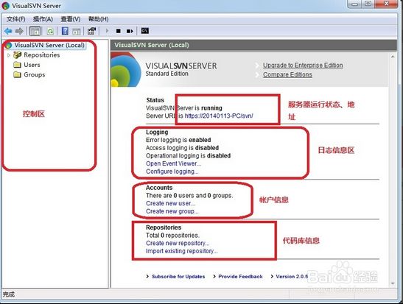Click the Repositories tree icon
The image size is (403, 304).
tap(17, 54)
